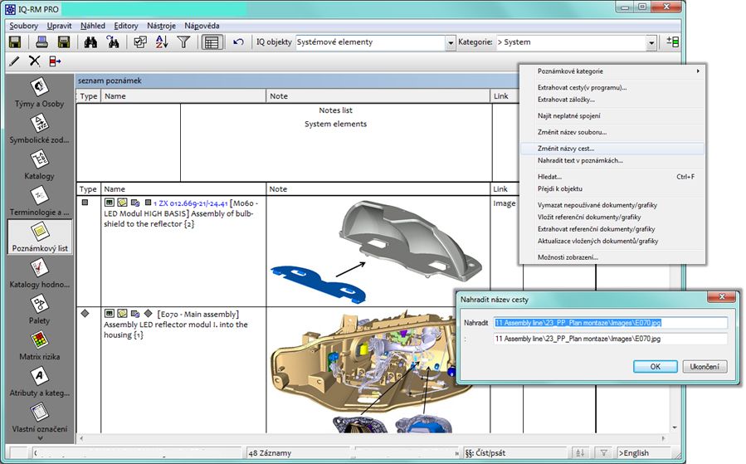Screen dimensions: 746x464
Task: Open the Upravit menu
Action: [59, 26]
